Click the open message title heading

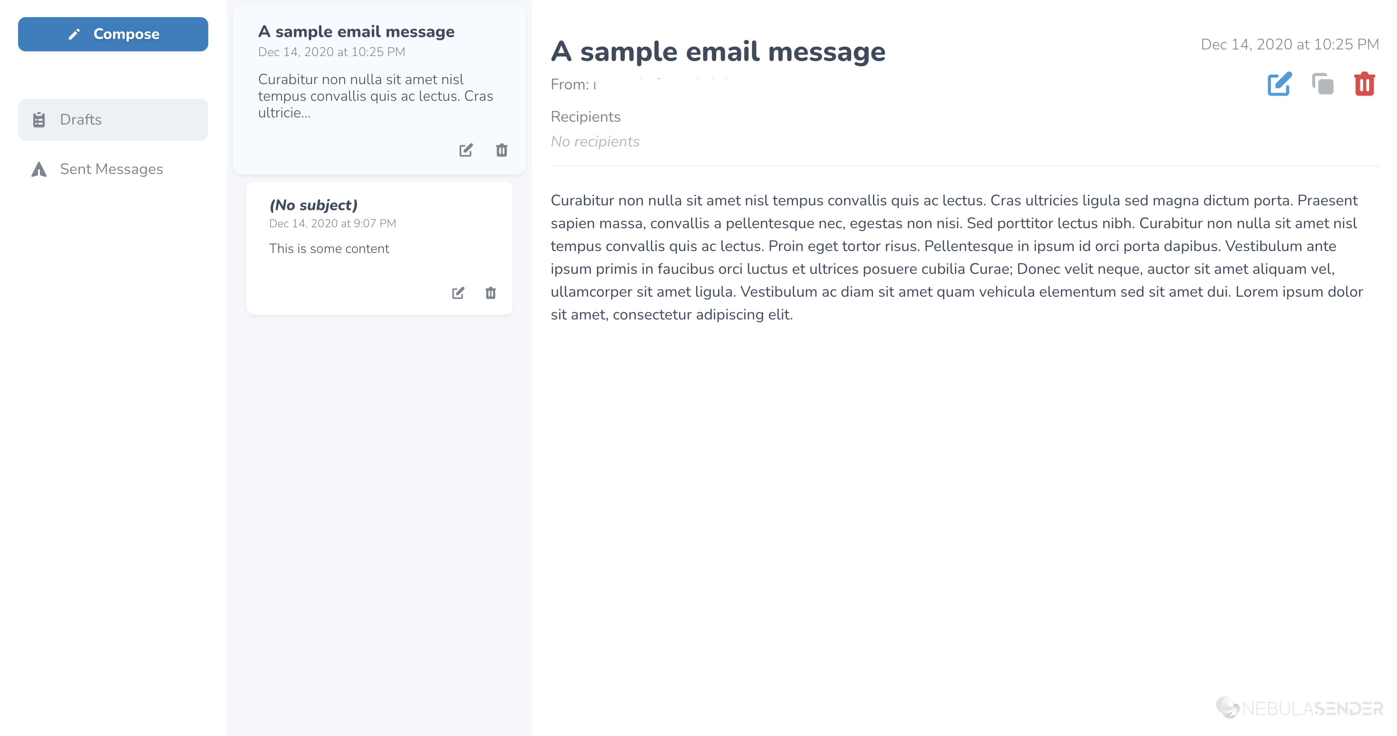pyautogui.click(x=718, y=51)
